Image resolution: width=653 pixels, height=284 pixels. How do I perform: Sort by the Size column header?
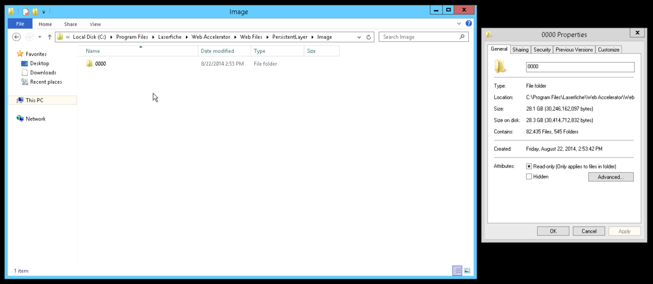point(321,51)
